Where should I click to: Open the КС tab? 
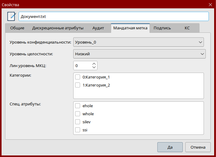[x=187, y=28]
